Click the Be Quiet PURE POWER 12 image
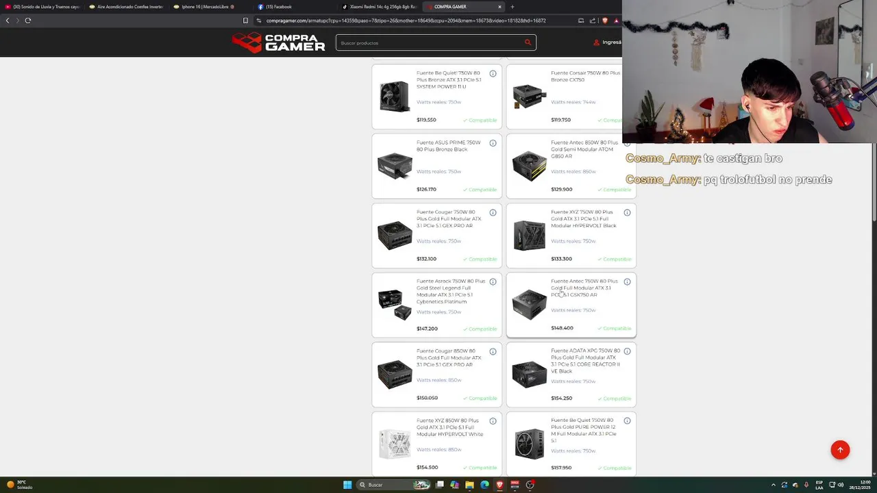 pyautogui.click(x=529, y=443)
